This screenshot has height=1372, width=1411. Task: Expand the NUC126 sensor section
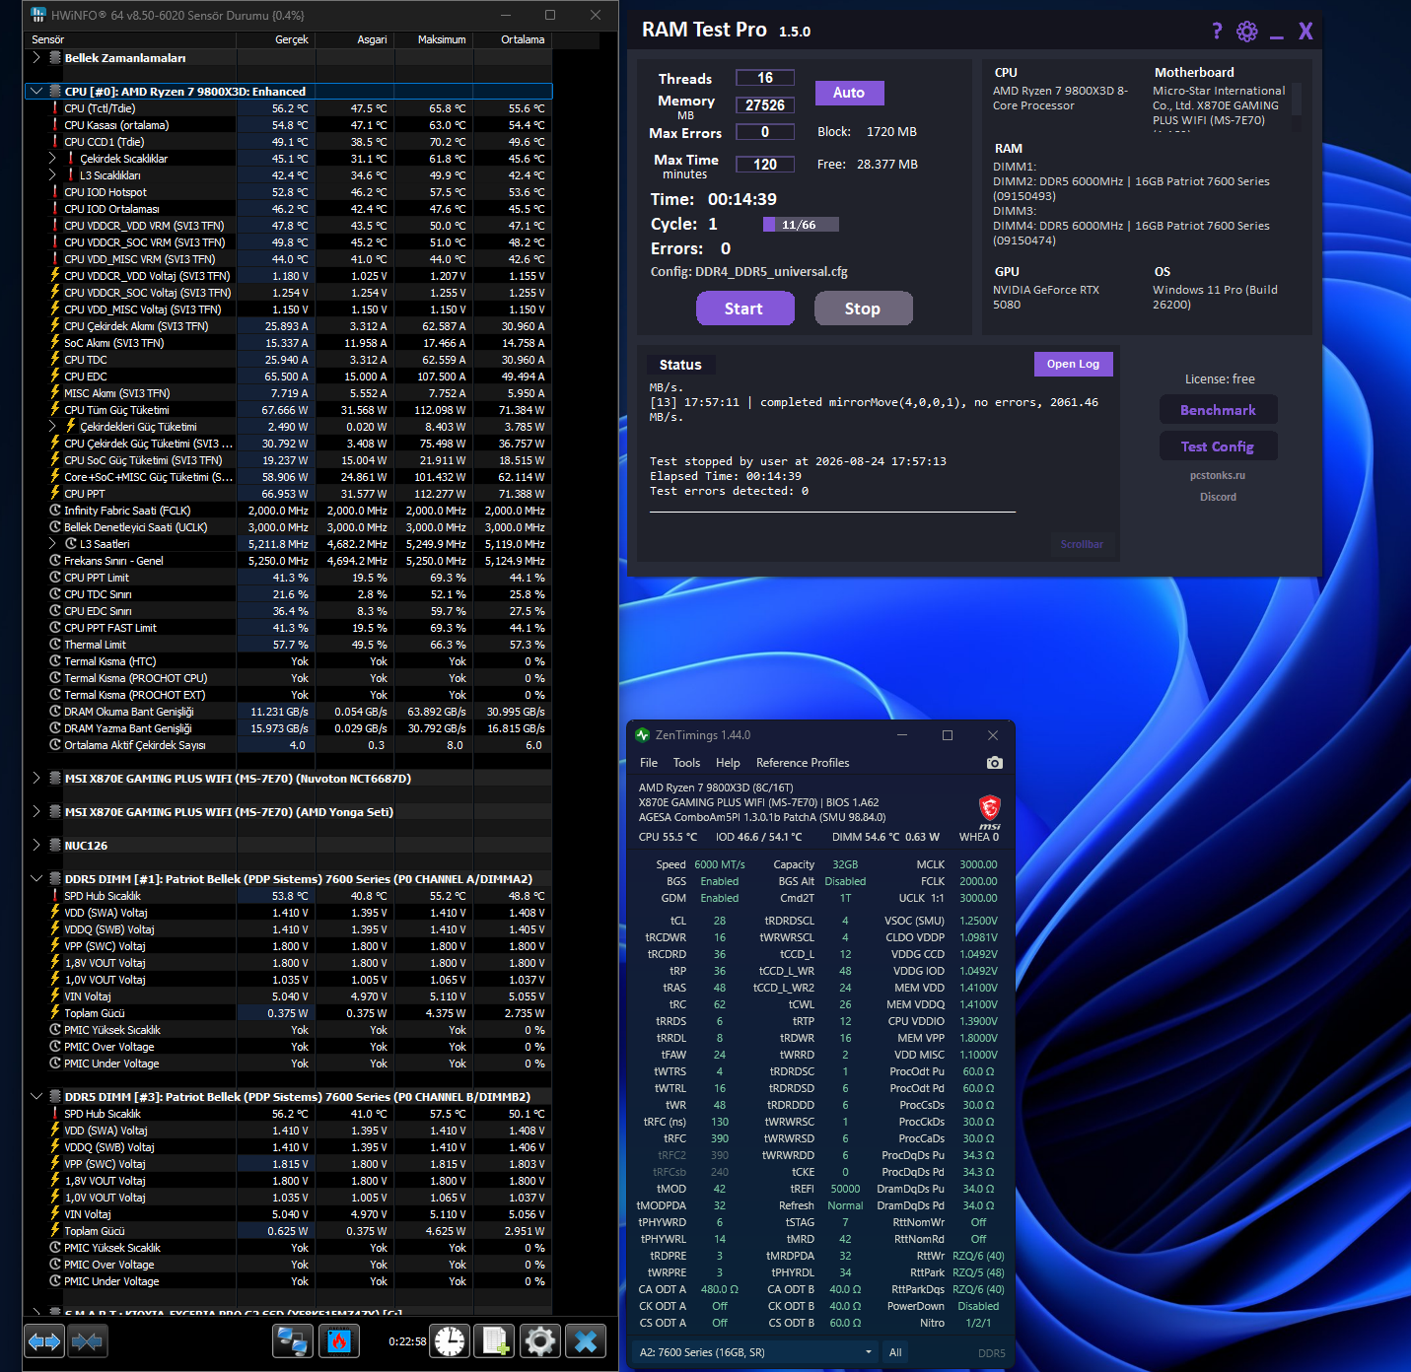(x=36, y=846)
